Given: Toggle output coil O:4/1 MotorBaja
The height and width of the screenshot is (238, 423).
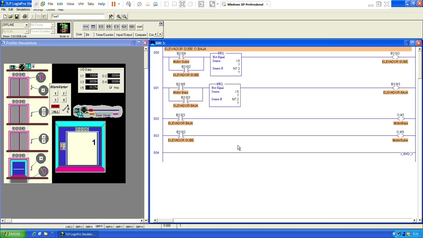Looking at the screenshot, I should (401, 119).
